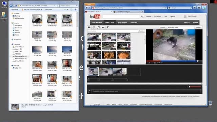The width and height of the screenshot is (217, 122).
Task: Click Explorer refresh address button
Action: pyautogui.click(x=57, y=6)
